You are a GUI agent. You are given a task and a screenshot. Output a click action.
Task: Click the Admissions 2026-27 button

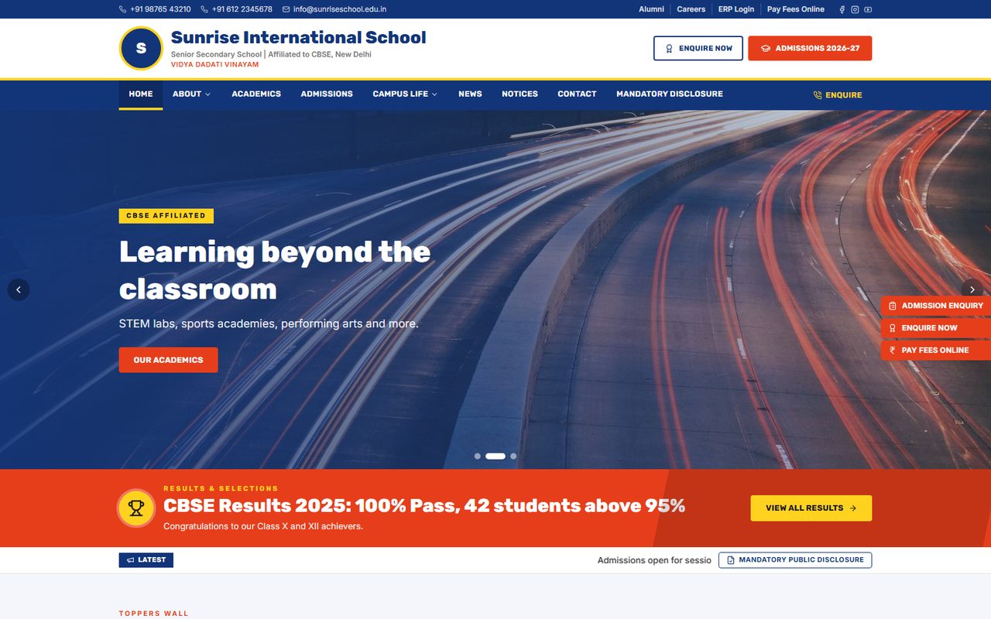(x=810, y=48)
